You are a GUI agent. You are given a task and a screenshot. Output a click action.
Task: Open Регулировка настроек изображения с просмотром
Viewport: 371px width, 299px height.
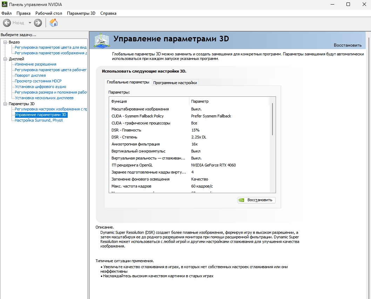tap(50, 109)
